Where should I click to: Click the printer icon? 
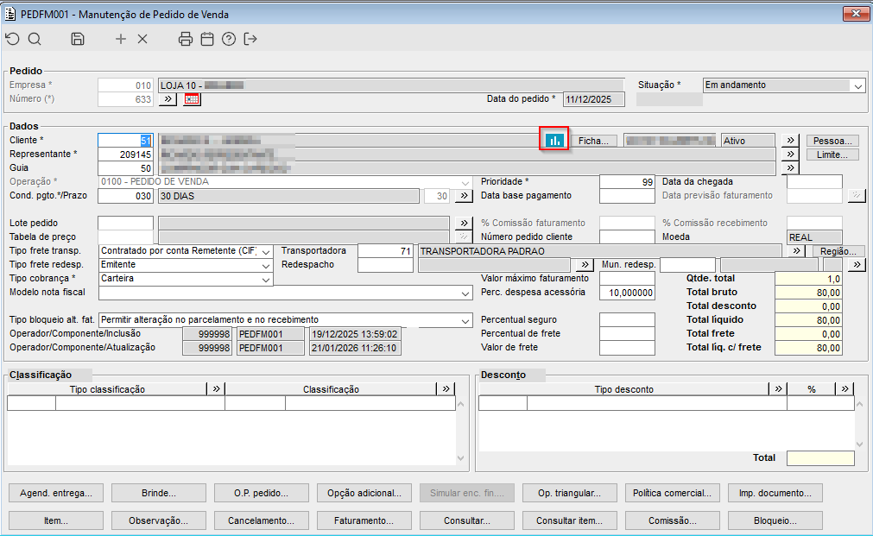tap(186, 39)
